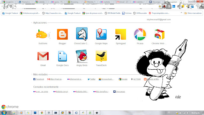This screenshot has width=204, height=115.
Task: Click the Windows Start orb
Action: point(4,112)
